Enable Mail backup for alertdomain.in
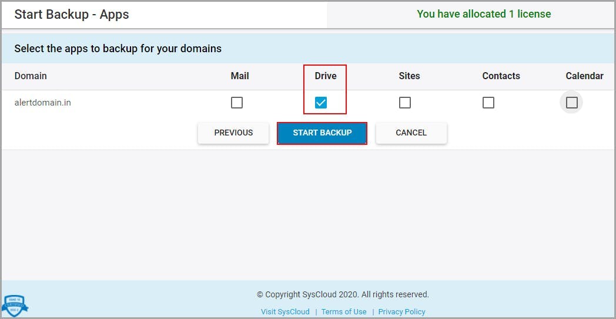This screenshot has width=616, height=319. click(237, 103)
